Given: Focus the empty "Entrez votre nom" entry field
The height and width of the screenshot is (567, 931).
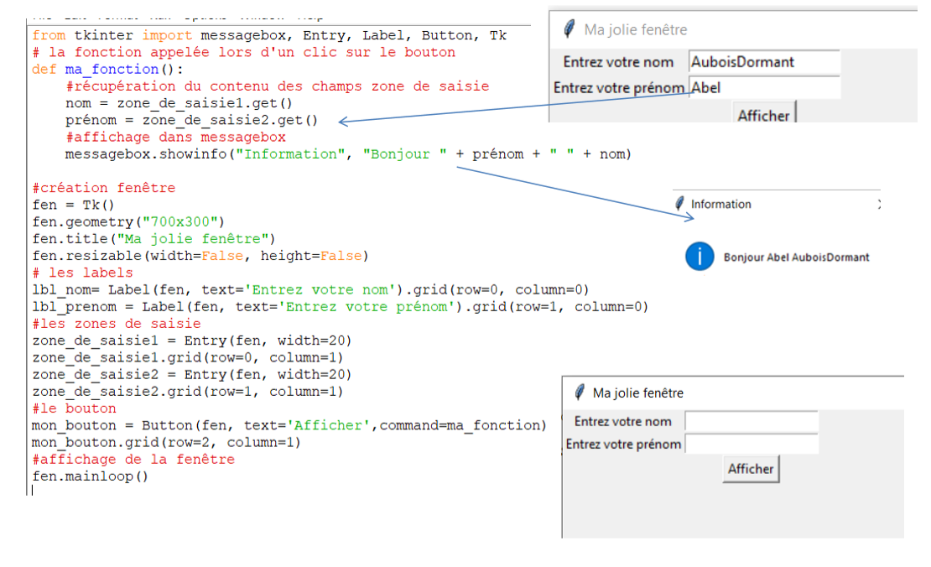Looking at the screenshot, I should click(x=751, y=422).
